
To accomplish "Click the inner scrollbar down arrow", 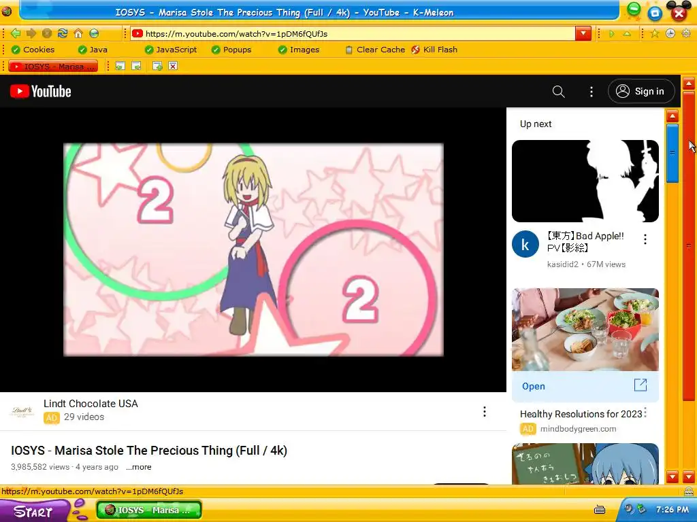I will pyautogui.click(x=672, y=477).
